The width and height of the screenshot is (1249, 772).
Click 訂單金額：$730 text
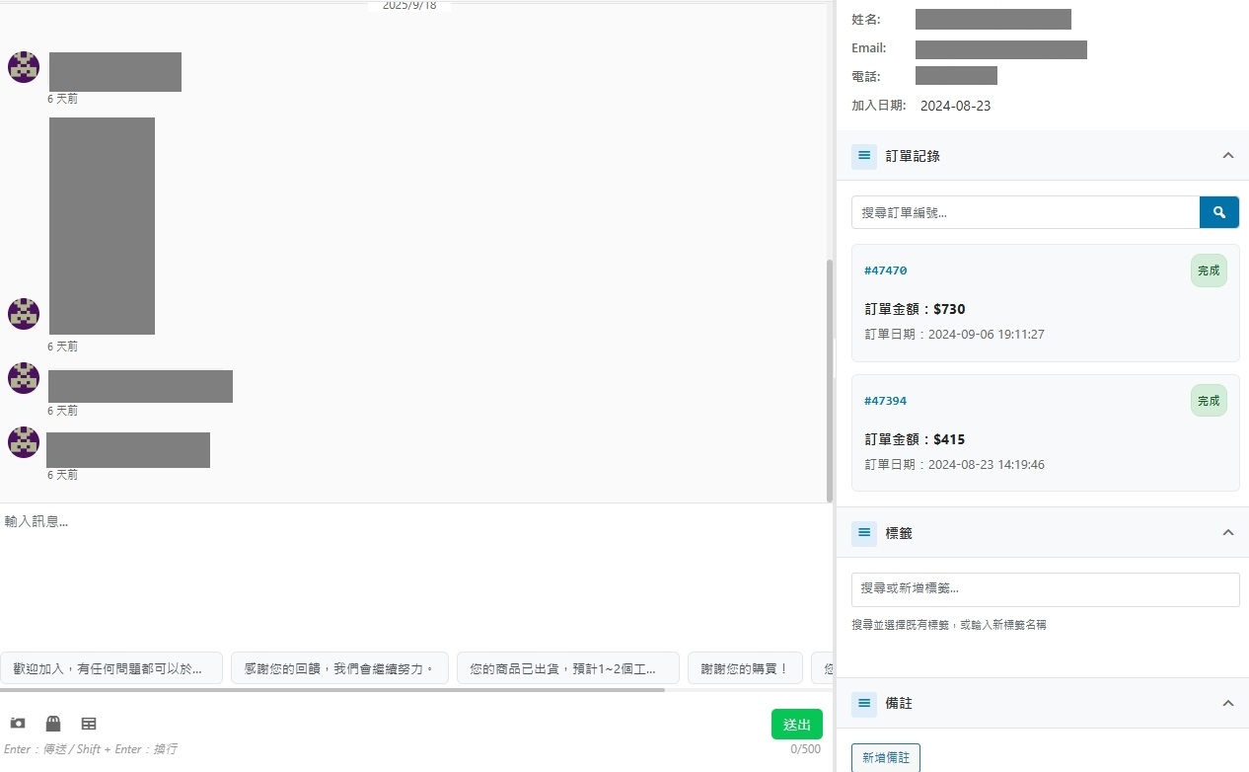click(916, 309)
